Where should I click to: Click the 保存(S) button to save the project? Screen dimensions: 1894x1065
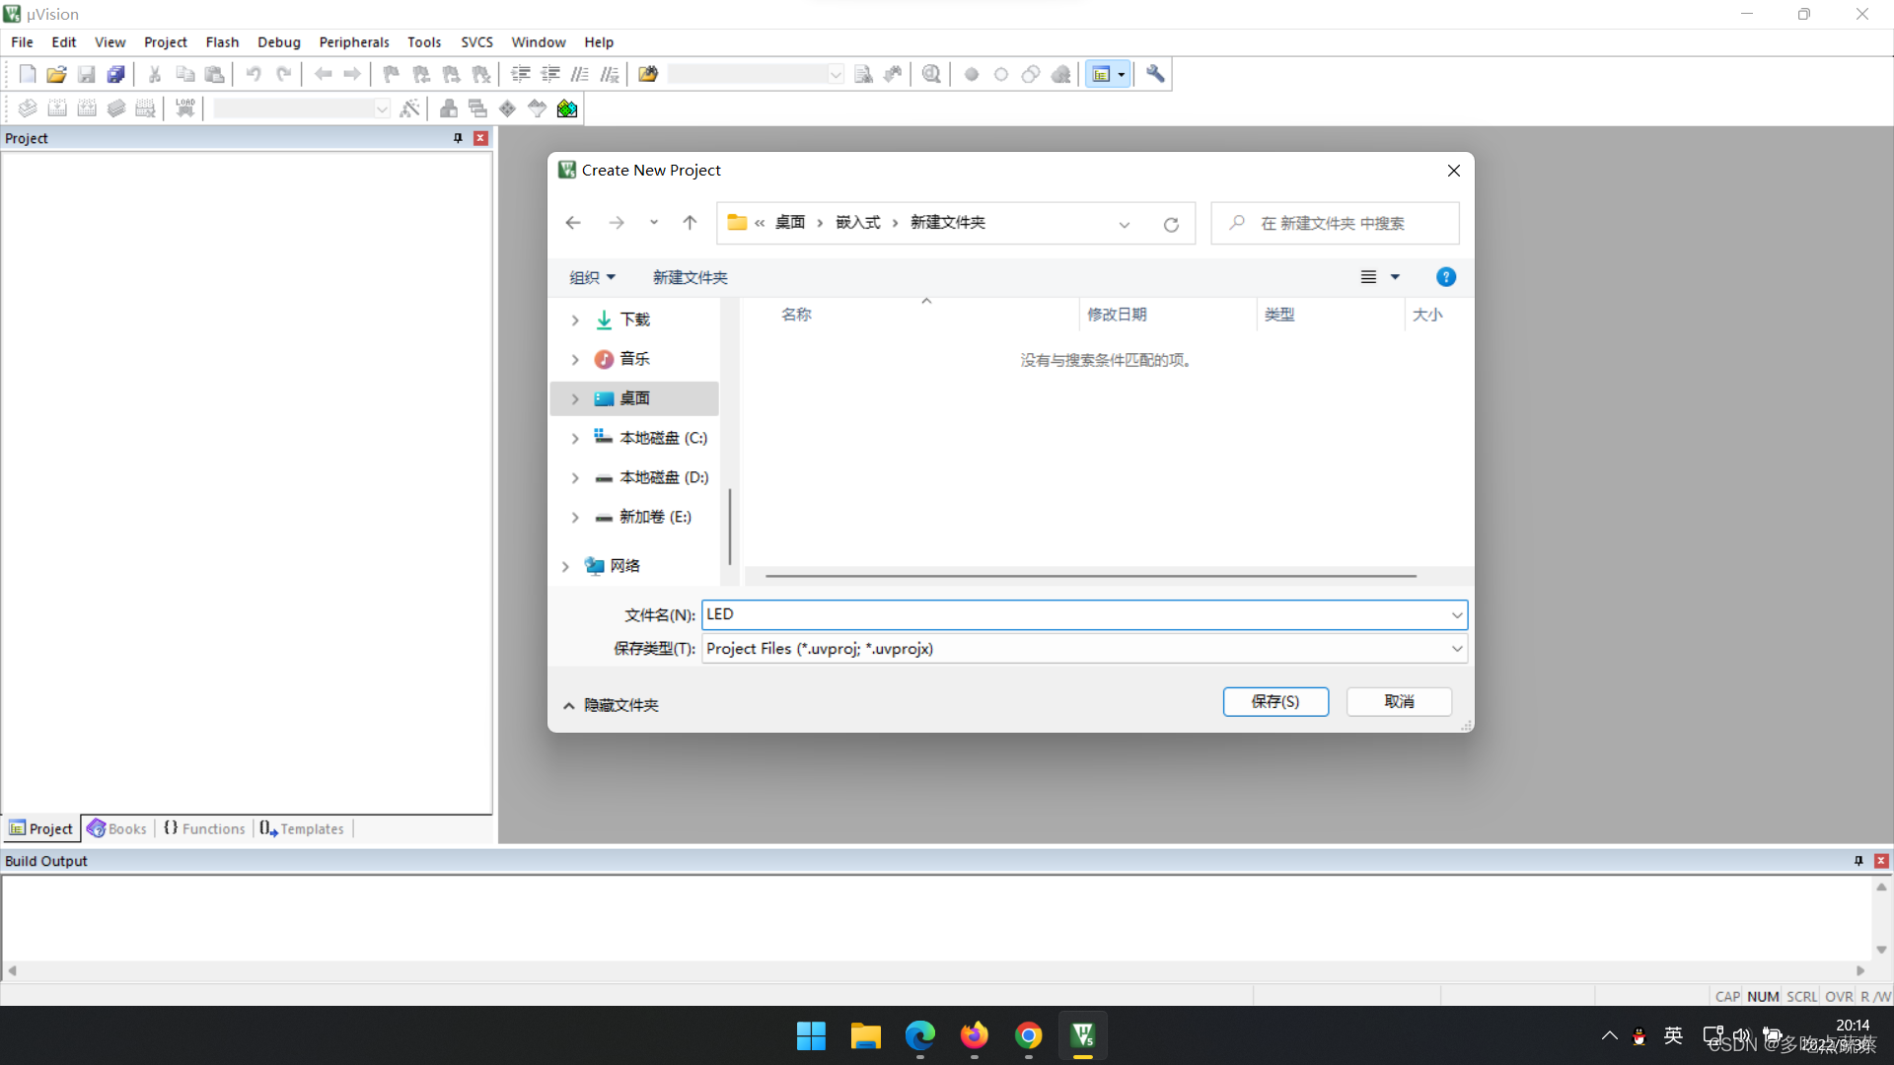1275,701
